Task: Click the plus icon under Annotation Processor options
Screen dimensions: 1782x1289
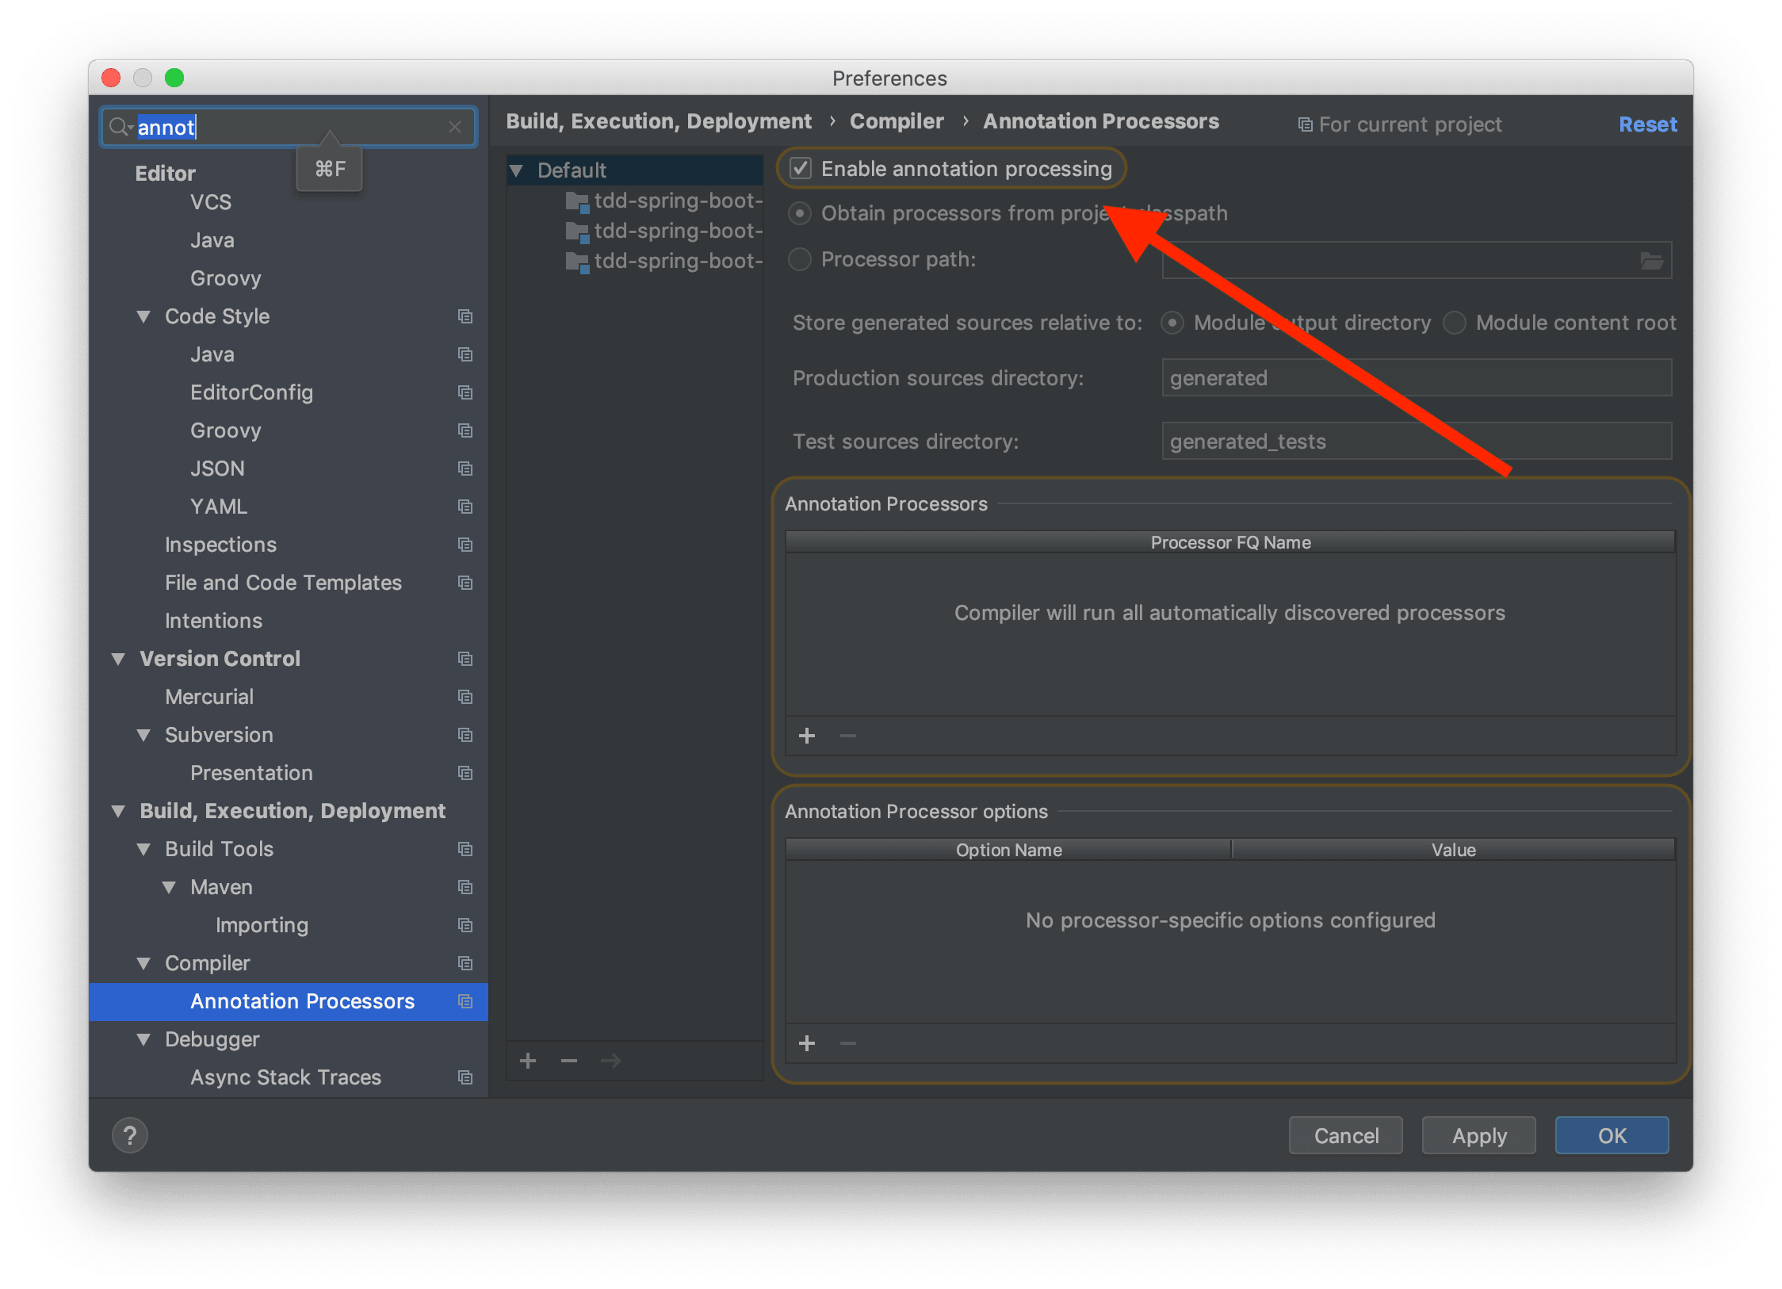Action: pyautogui.click(x=807, y=1043)
